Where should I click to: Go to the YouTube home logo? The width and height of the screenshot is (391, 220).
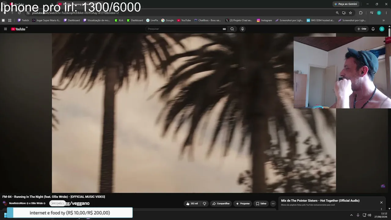18,29
